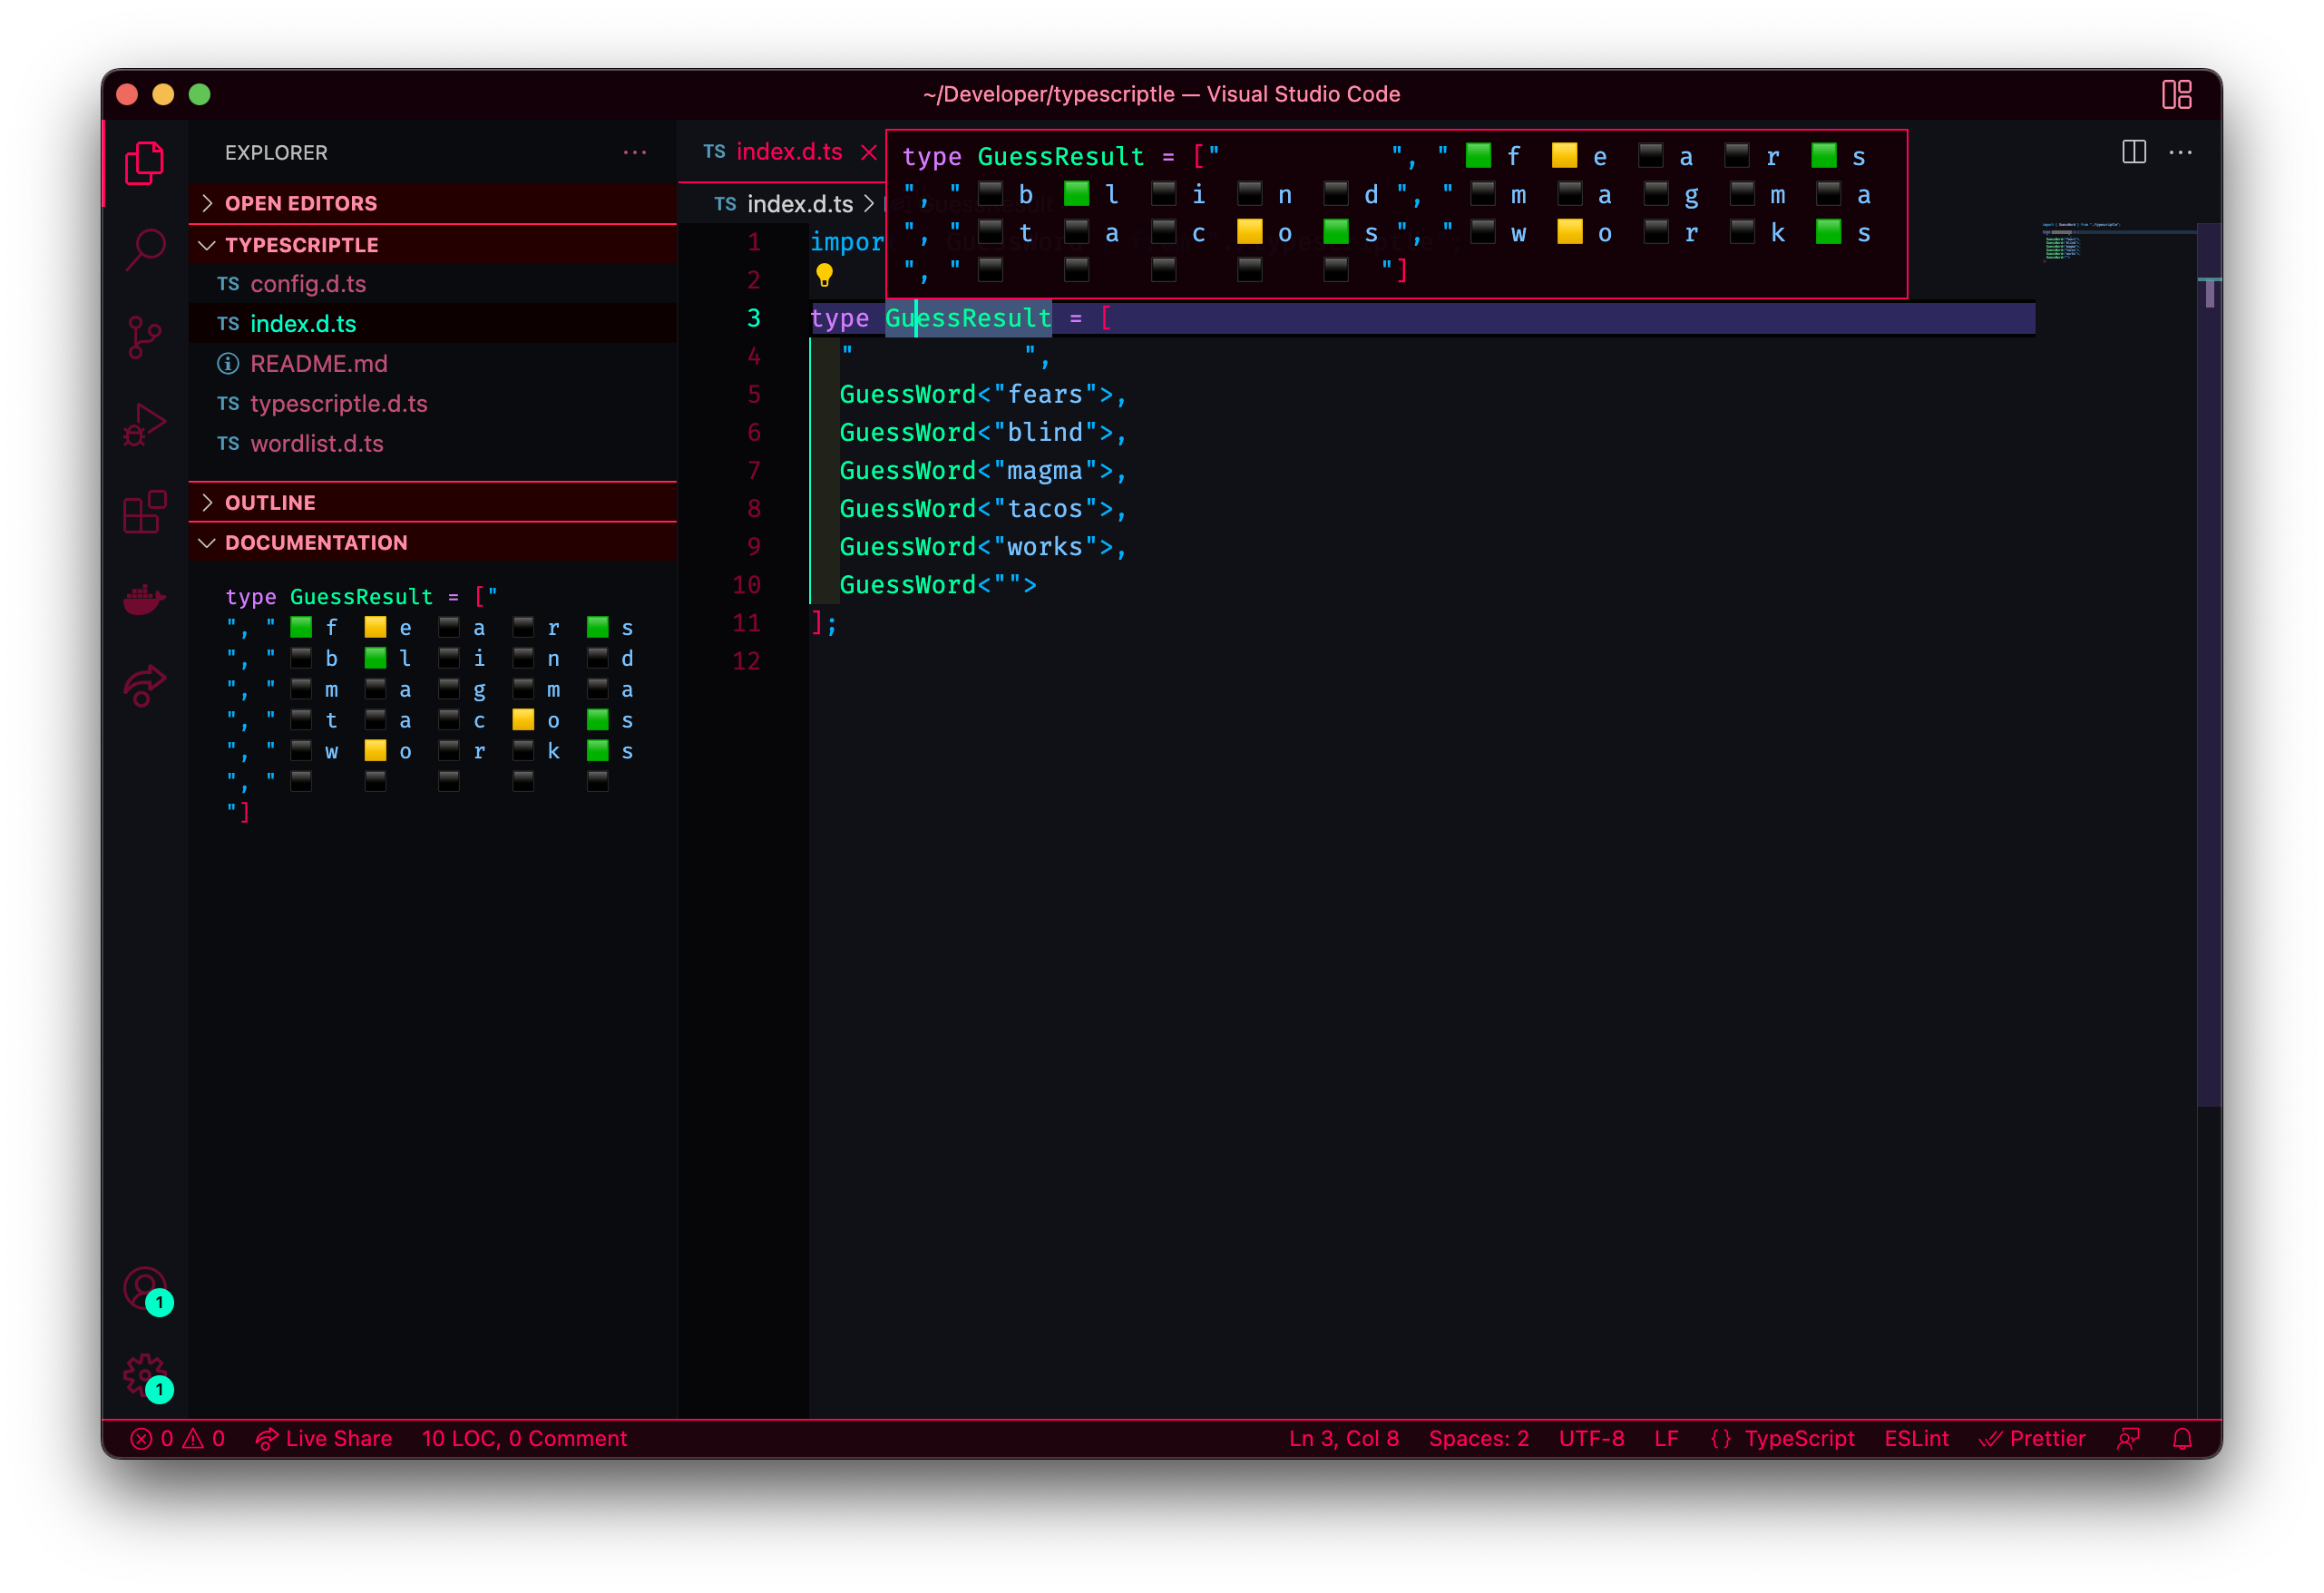Screen dimensions: 2324x1593
Task: Toggle the Explorer sidebar visibility
Action: point(145,163)
